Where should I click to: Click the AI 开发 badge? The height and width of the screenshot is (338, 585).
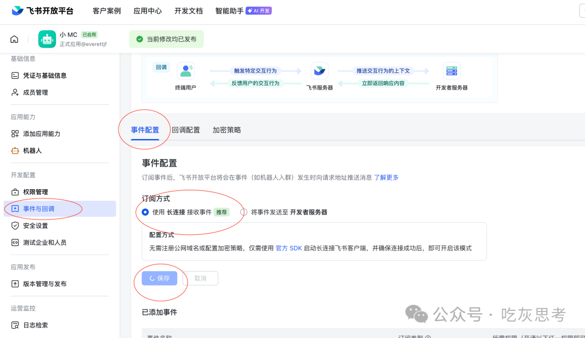point(258,11)
